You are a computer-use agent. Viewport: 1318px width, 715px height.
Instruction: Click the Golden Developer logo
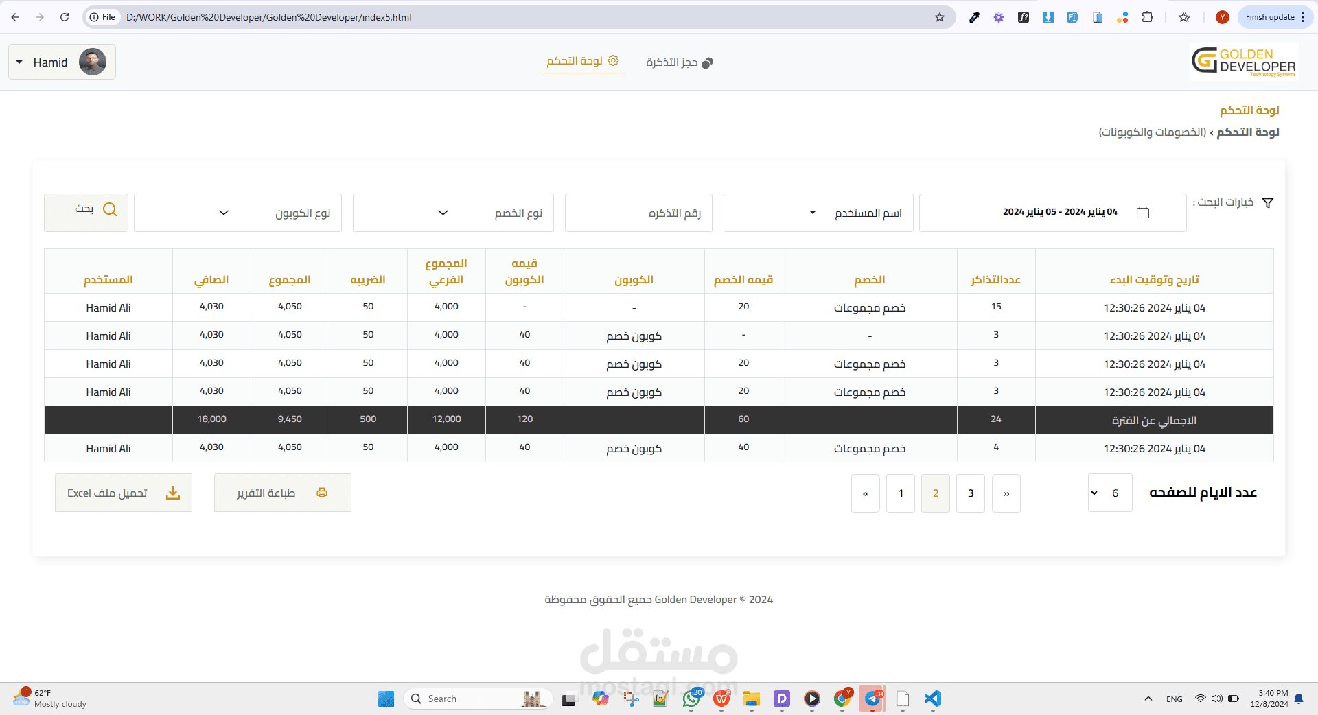coord(1244,62)
